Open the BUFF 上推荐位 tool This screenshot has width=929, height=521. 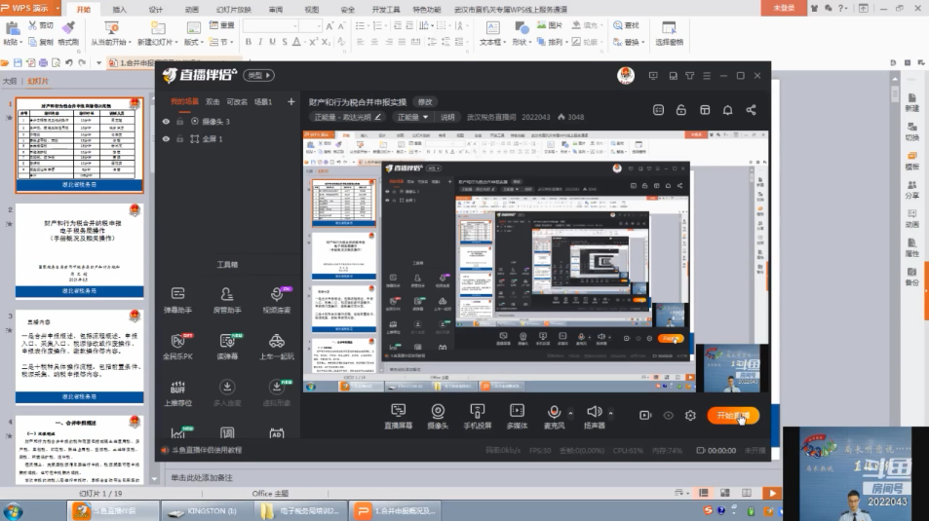[177, 393]
